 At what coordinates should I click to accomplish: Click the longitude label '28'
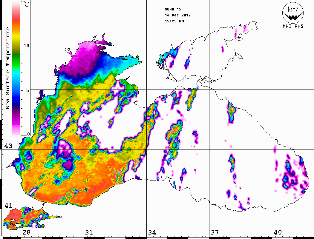click(27, 232)
